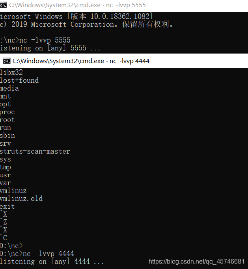Click the 2019 Microsoft Corporation copyright line

point(87,24)
